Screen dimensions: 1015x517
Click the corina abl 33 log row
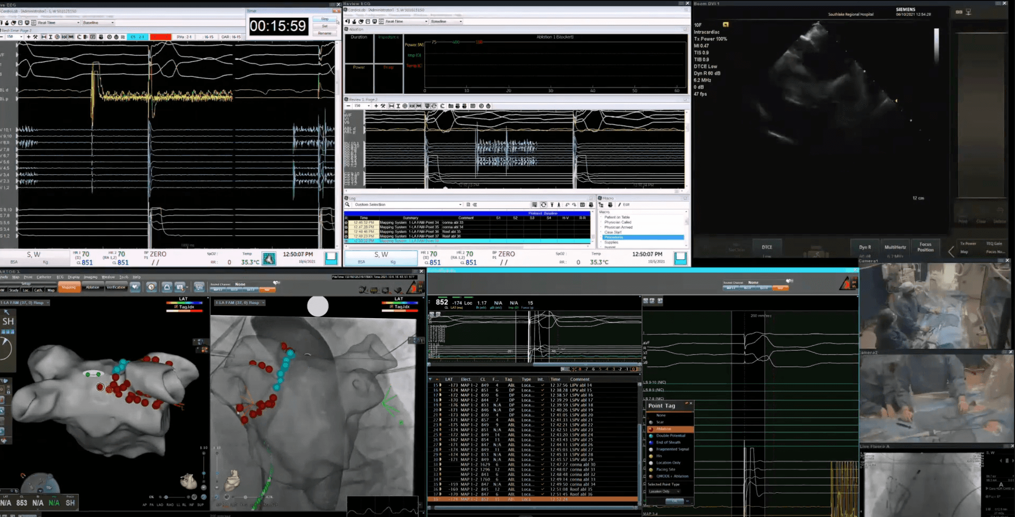pos(468,222)
